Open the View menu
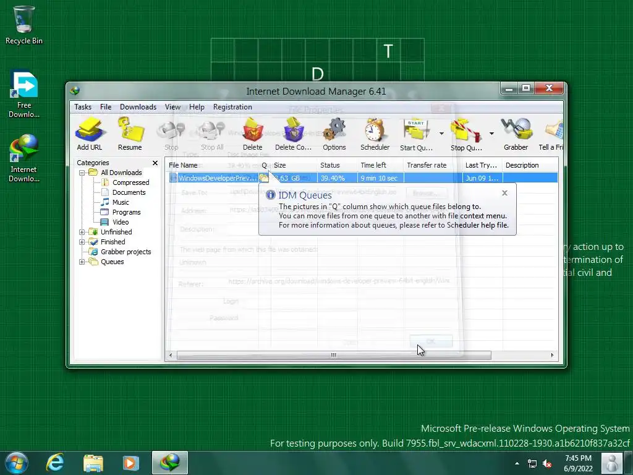 point(172,106)
